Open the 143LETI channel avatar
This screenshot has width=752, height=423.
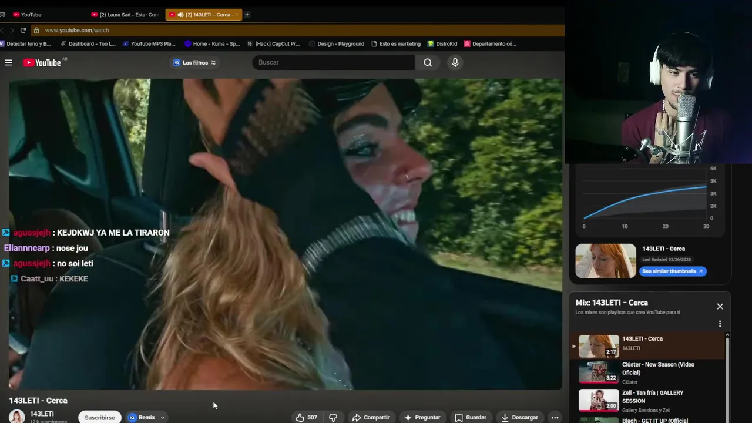tap(16, 417)
